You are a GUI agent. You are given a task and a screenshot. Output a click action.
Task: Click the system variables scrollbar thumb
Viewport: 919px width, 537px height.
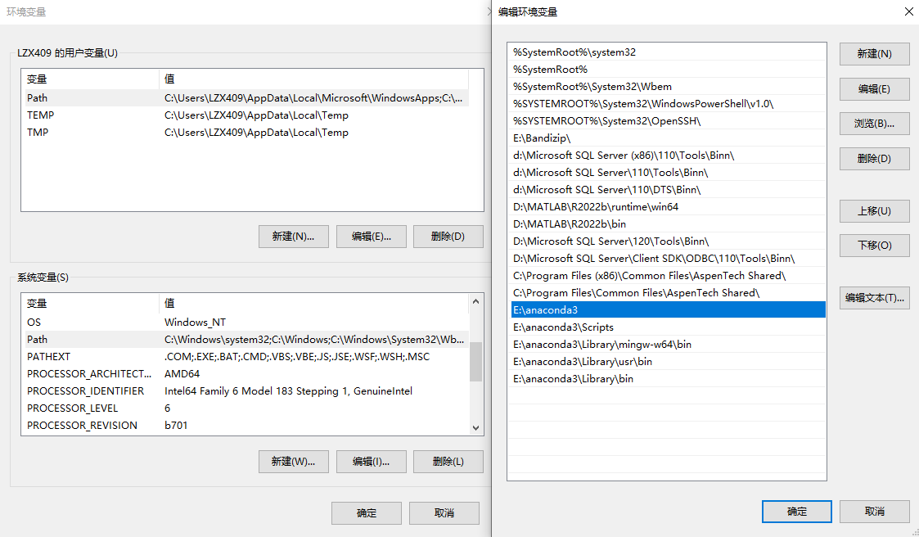(476, 362)
